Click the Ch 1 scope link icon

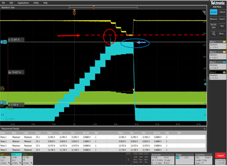coord(9,163)
